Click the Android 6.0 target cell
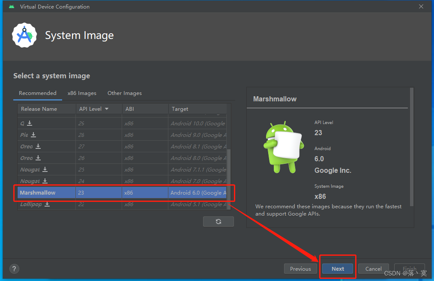434x281 pixels. (x=198, y=192)
